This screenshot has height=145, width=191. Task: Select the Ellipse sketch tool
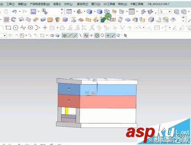31,28
